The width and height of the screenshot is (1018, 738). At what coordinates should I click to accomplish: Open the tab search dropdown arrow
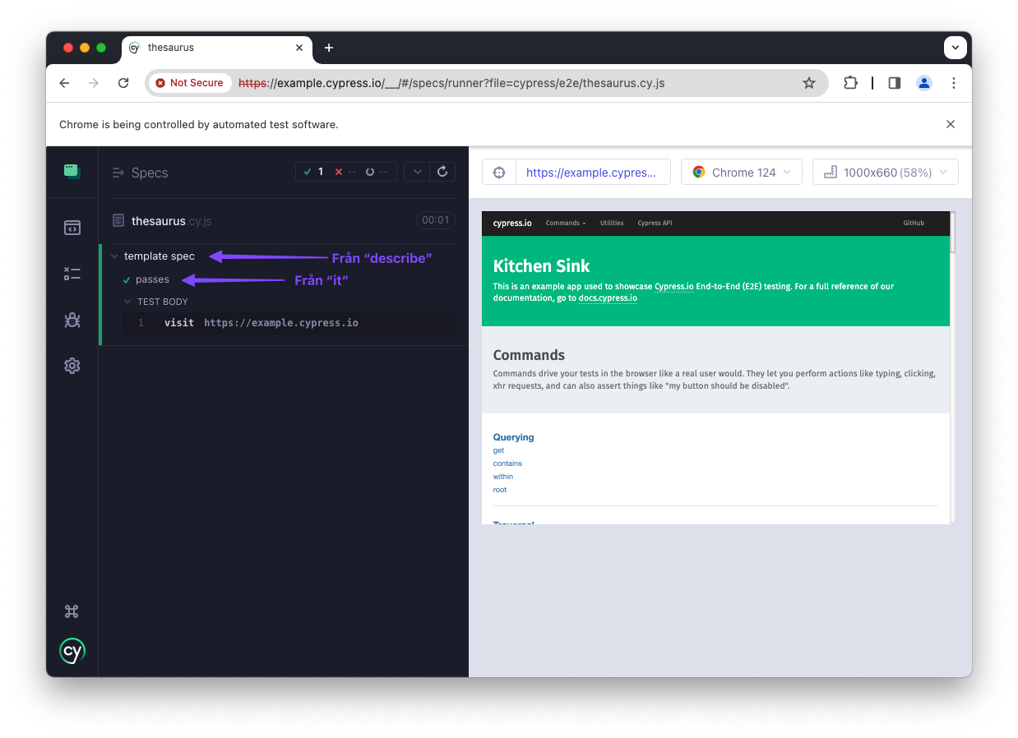tap(955, 48)
